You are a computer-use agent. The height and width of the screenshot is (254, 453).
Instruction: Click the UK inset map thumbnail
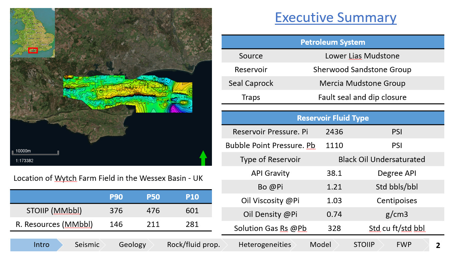point(32,33)
